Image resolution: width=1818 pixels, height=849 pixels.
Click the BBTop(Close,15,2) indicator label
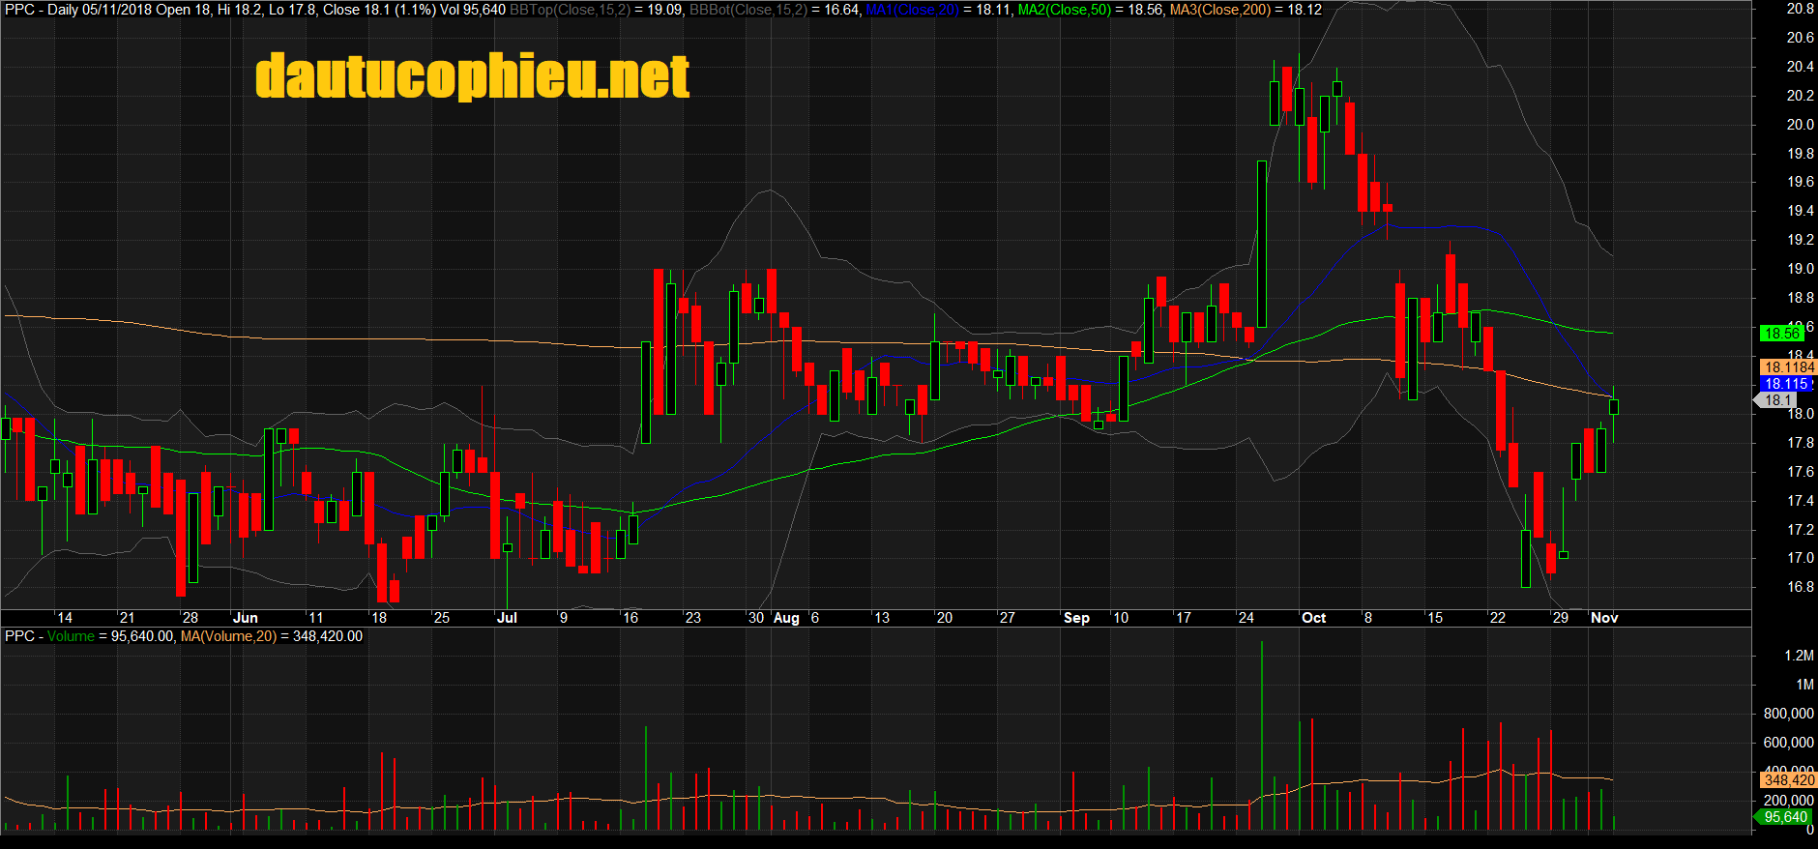pyautogui.click(x=570, y=10)
